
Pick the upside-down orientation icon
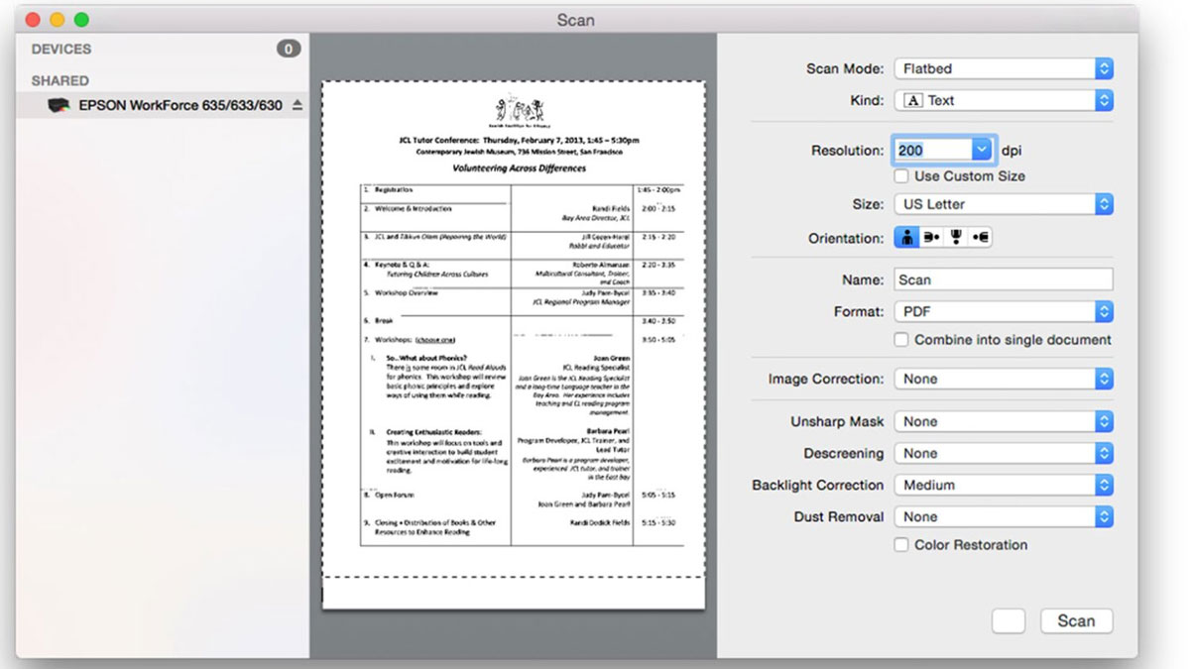(956, 238)
